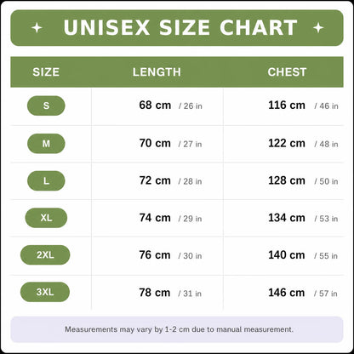Select the 3XL size badge
Image resolution: width=354 pixels, height=354 pixels.
(45, 292)
